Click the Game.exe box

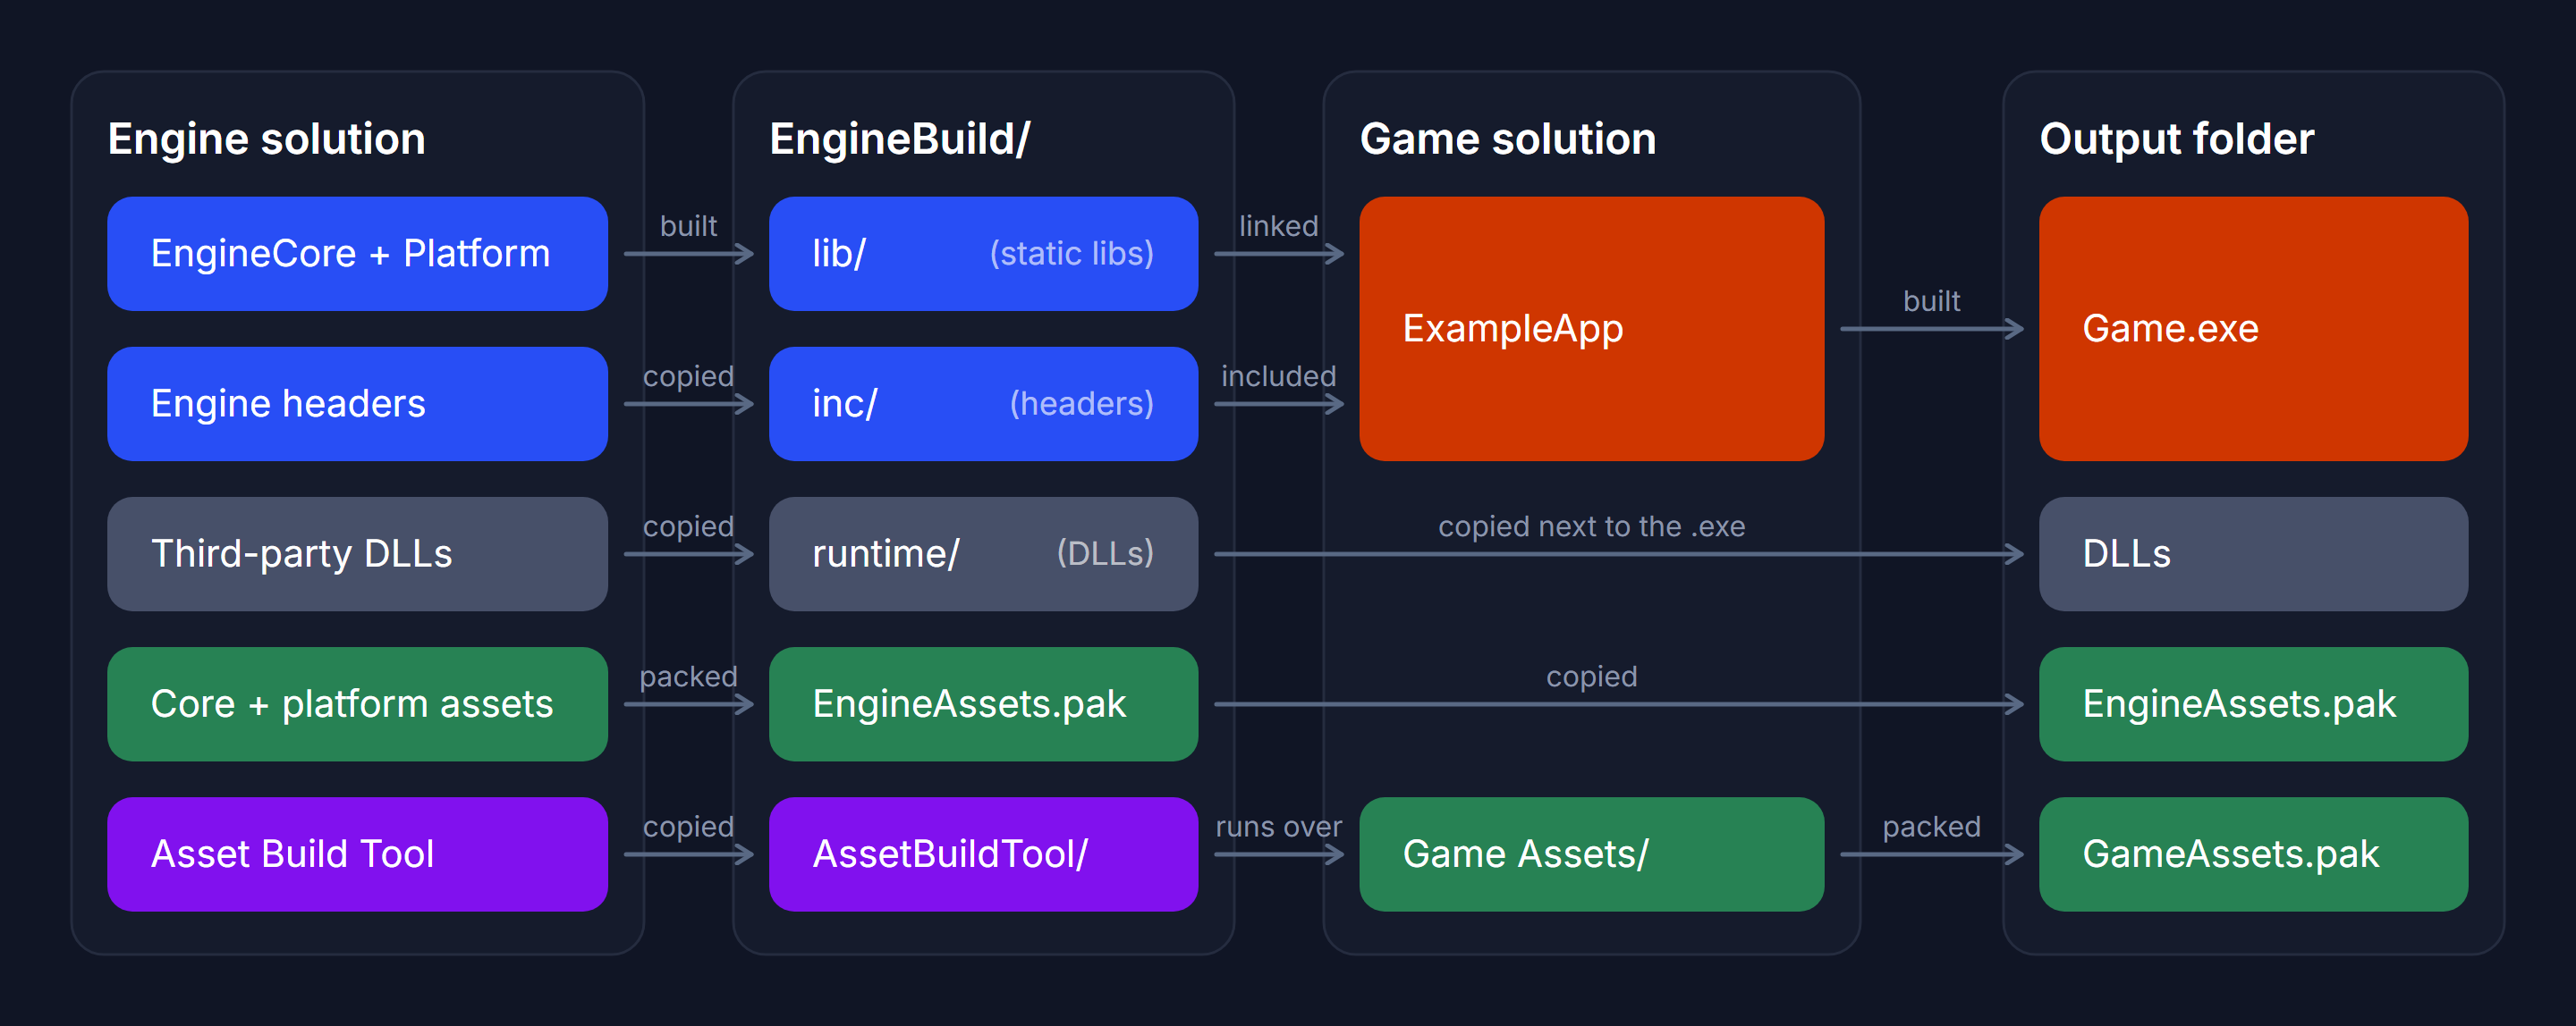point(2253,329)
